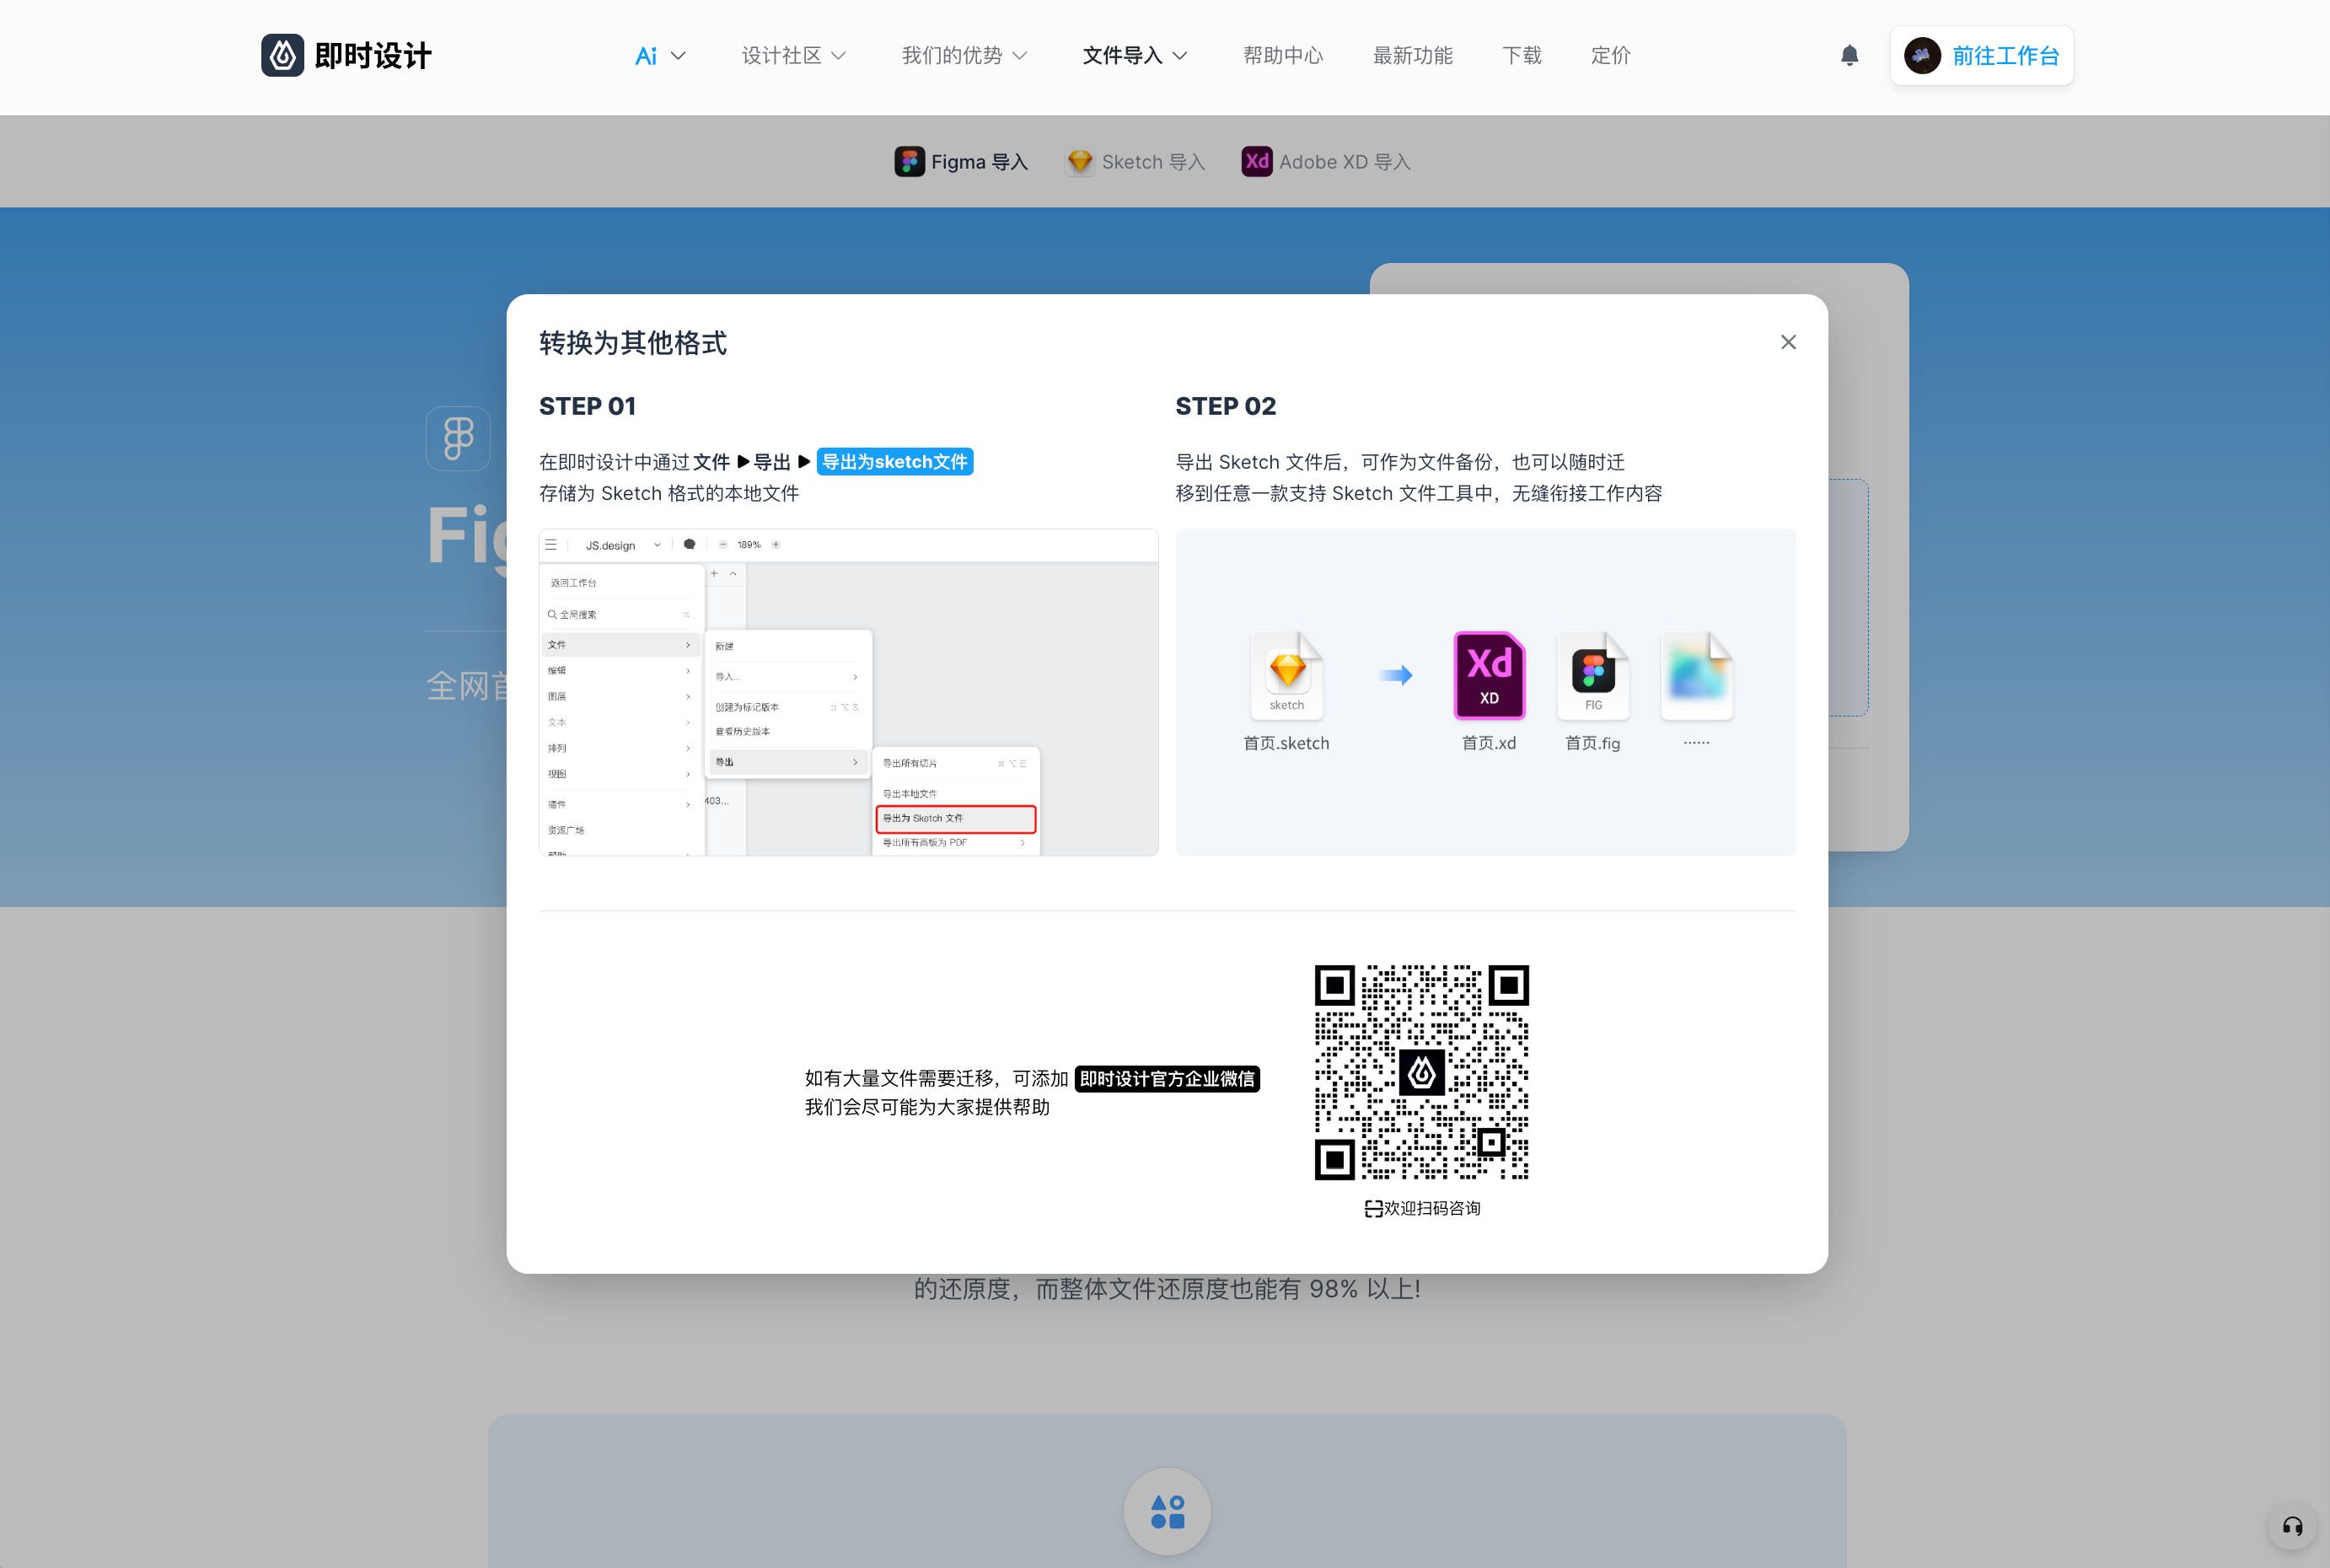2330x1568 pixels.
Task: Switch to the Adobe XD 导入 tab
Action: pos(1326,161)
